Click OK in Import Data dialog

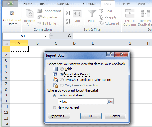(91, 116)
